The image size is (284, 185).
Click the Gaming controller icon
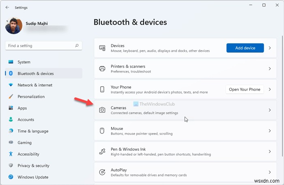click(x=11, y=142)
